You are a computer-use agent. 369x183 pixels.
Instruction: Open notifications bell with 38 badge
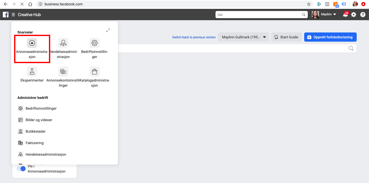pyautogui.click(x=345, y=15)
